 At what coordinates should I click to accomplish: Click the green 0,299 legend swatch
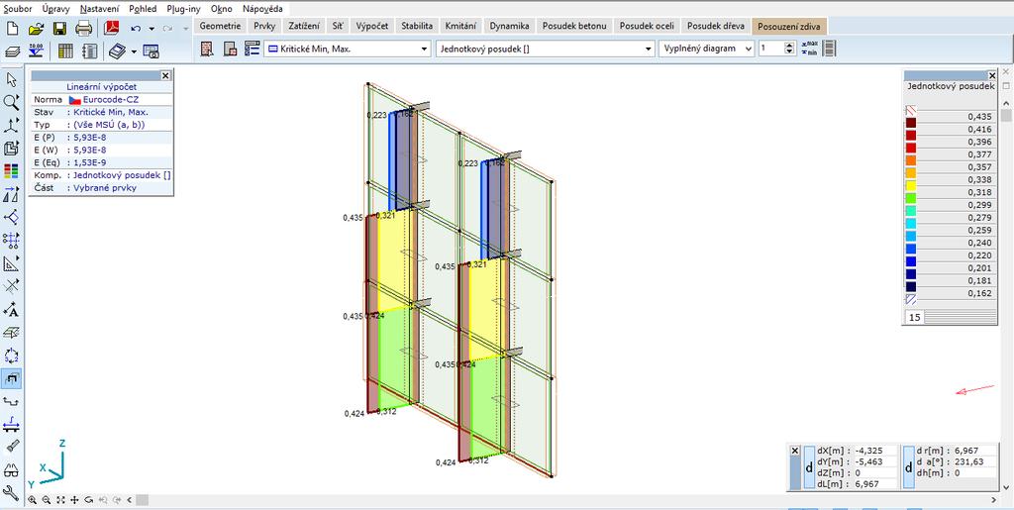[911, 198]
